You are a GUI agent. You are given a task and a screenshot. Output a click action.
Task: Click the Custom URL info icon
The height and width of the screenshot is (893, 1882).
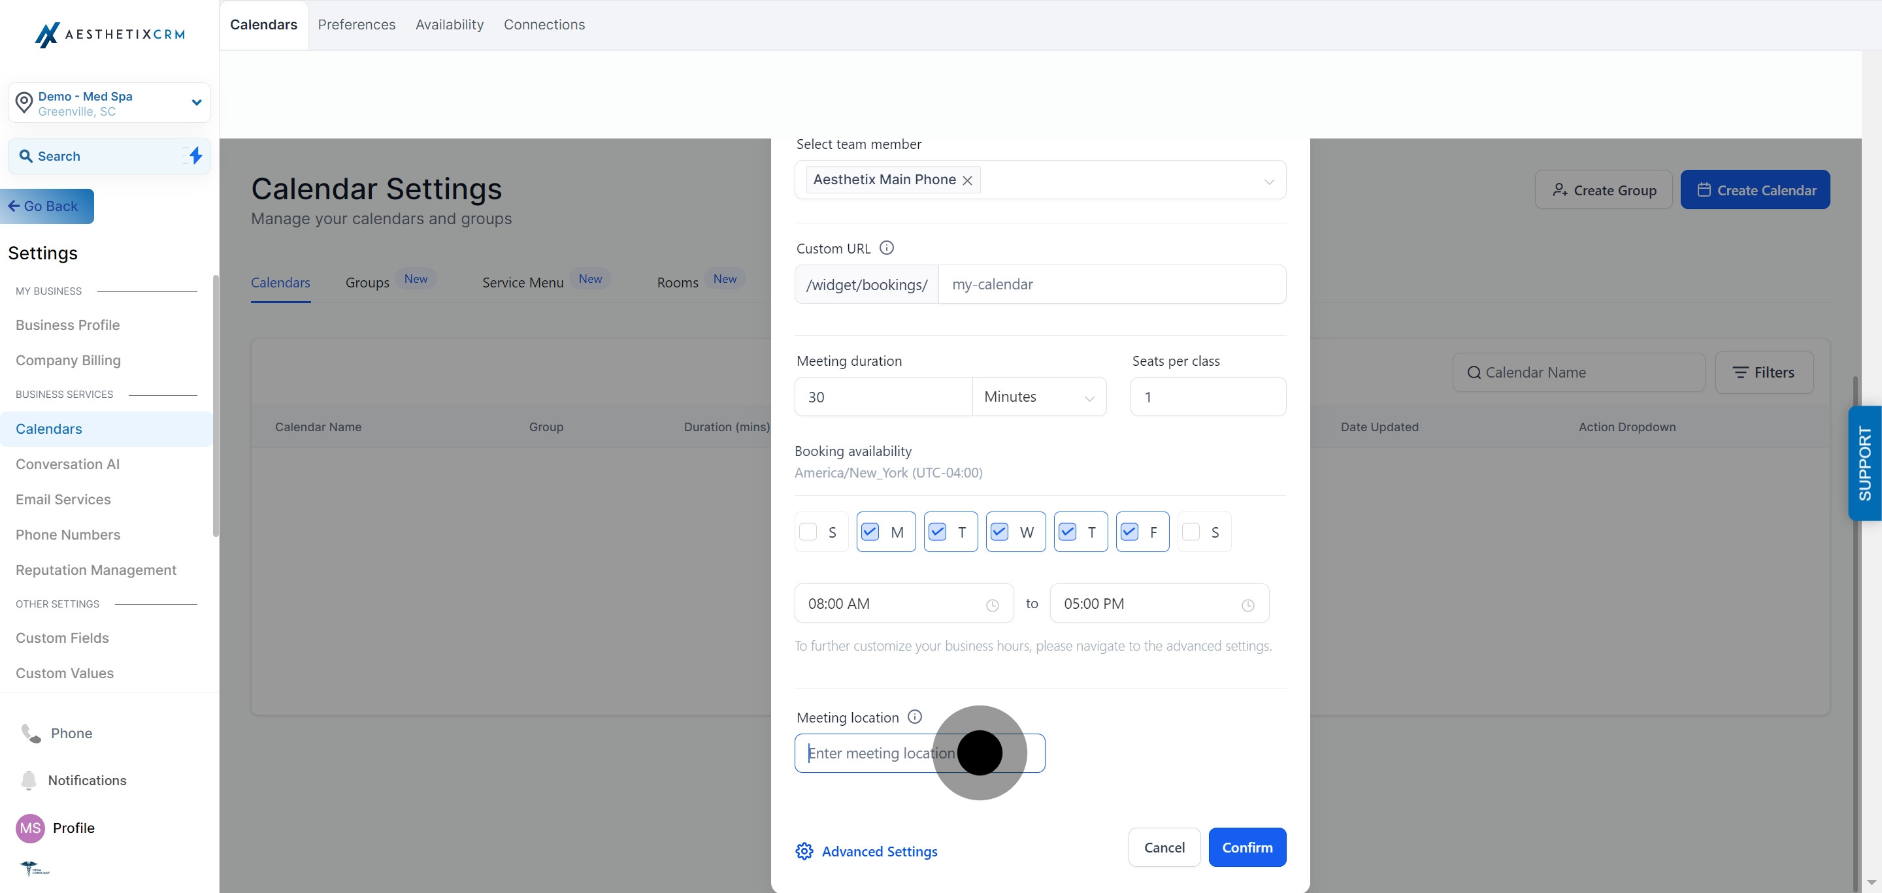pyautogui.click(x=886, y=248)
